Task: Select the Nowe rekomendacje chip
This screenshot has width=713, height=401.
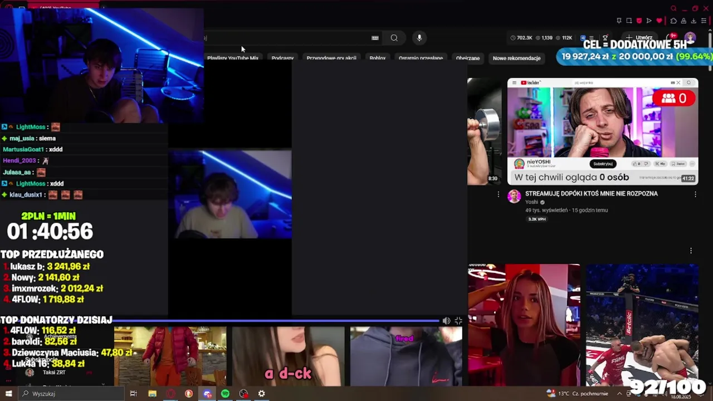Action: click(517, 58)
